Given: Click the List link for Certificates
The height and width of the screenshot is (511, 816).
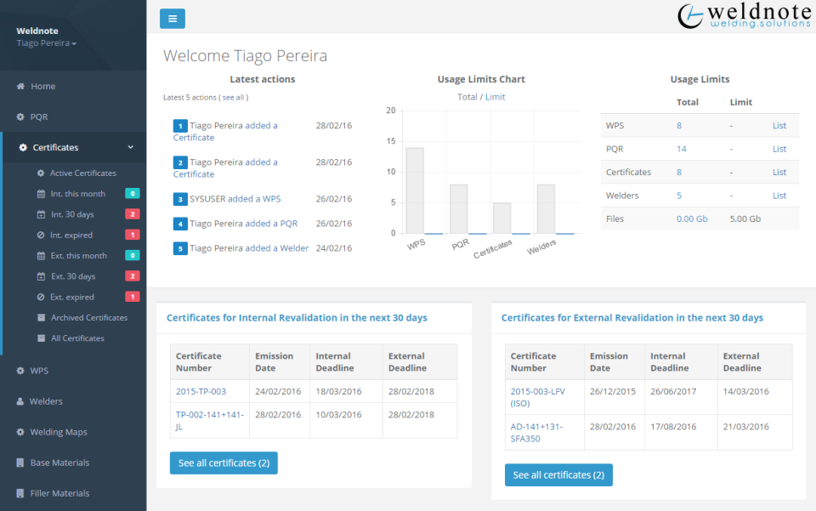Looking at the screenshot, I should pyautogui.click(x=779, y=173).
